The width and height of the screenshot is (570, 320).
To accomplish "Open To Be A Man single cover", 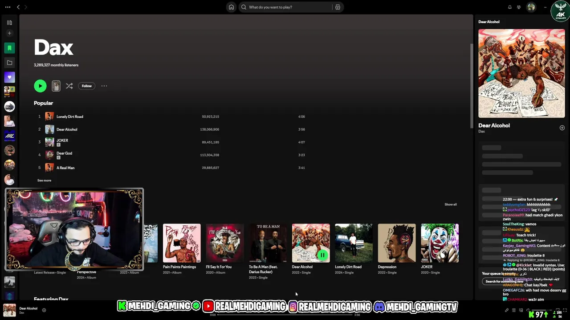I will (x=268, y=243).
